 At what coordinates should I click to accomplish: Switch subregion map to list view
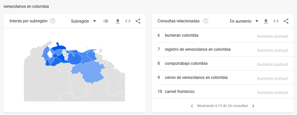pyautogui.click(x=106, y=21)
